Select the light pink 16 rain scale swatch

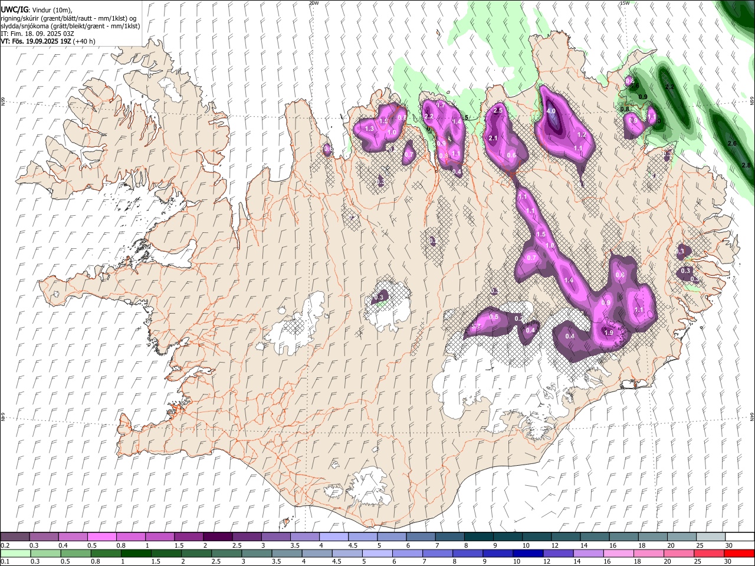(x=619, y=553)
